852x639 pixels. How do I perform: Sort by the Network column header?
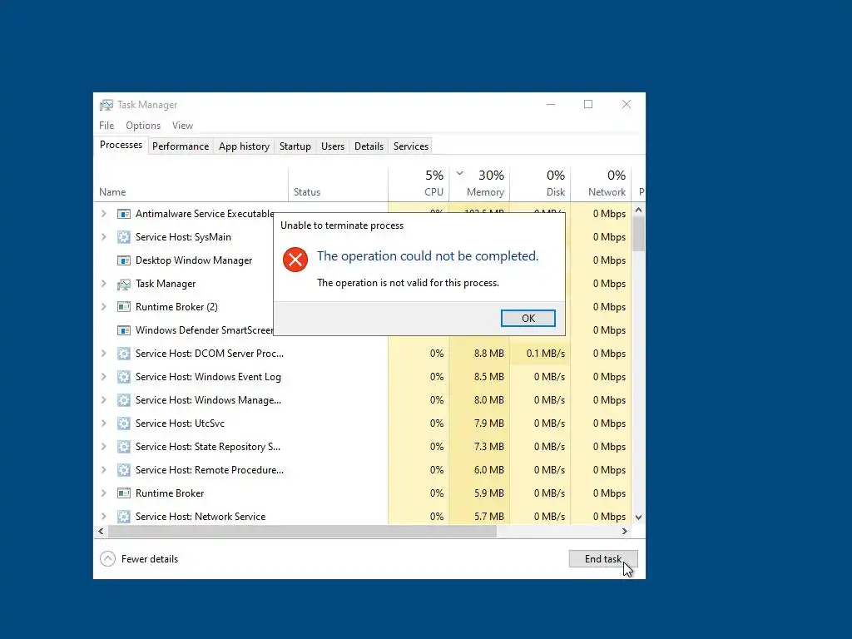(x=601, y=185)
